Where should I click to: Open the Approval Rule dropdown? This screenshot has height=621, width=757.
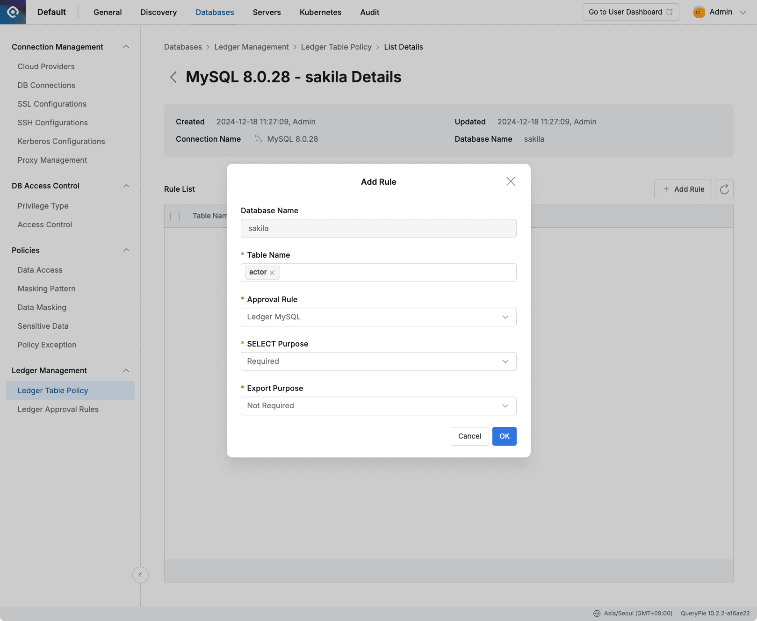[378, 317]
